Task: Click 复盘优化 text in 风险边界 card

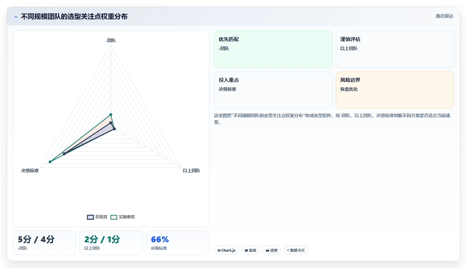Action: 349,89
